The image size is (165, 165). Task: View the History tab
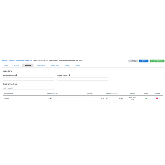[x=77, y=65]
